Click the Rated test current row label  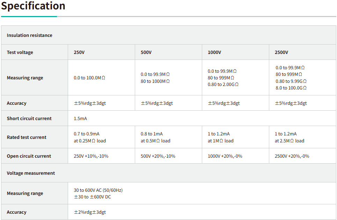(x=27, y=137)
